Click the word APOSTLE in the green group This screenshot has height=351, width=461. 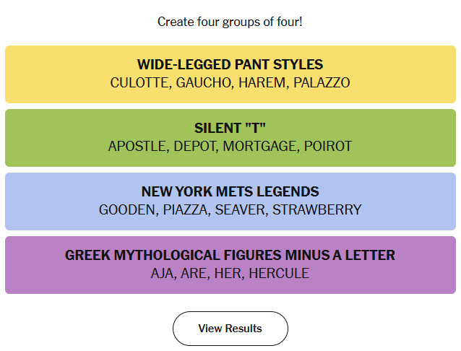pos(137,146)
